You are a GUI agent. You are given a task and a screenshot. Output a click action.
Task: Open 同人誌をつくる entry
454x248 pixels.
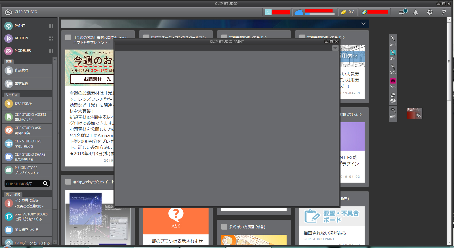point(27,230)
